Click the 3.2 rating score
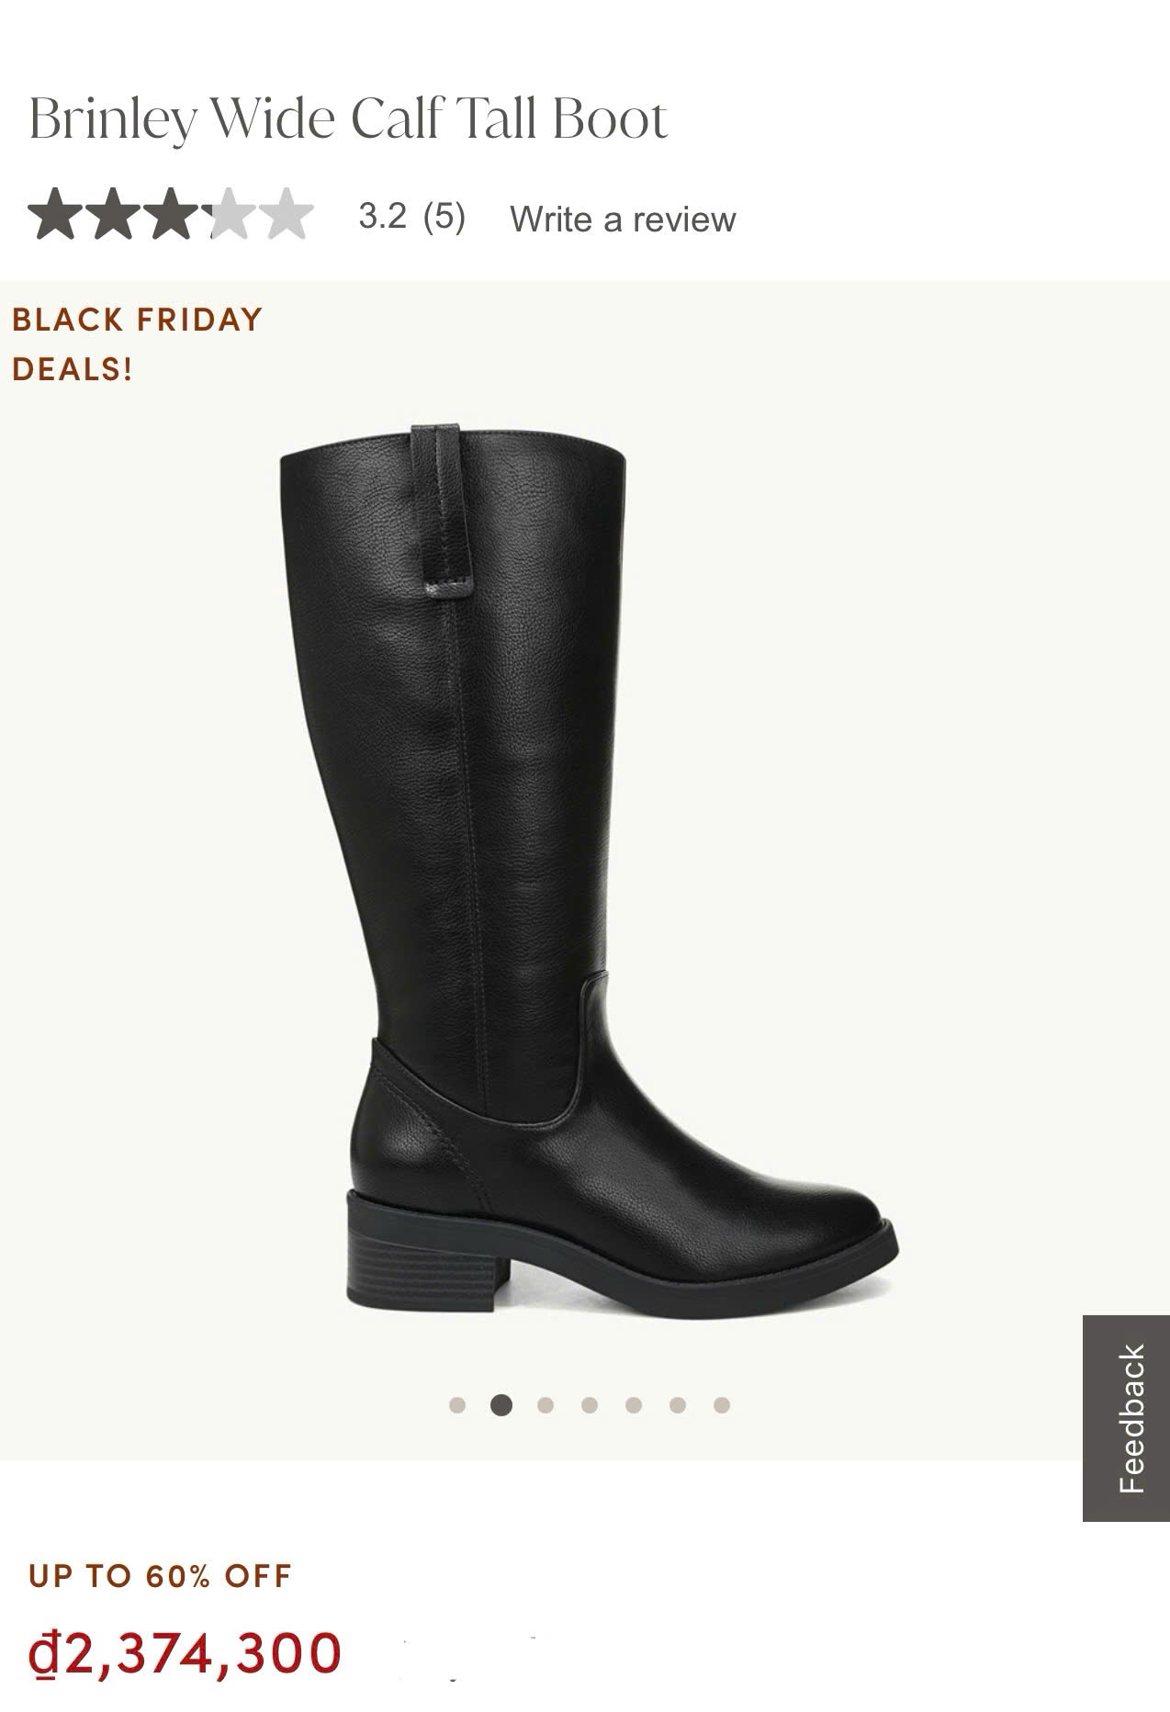Image resolution: width=1170 pixels, height=1712 pixels. tap(382, 217)
